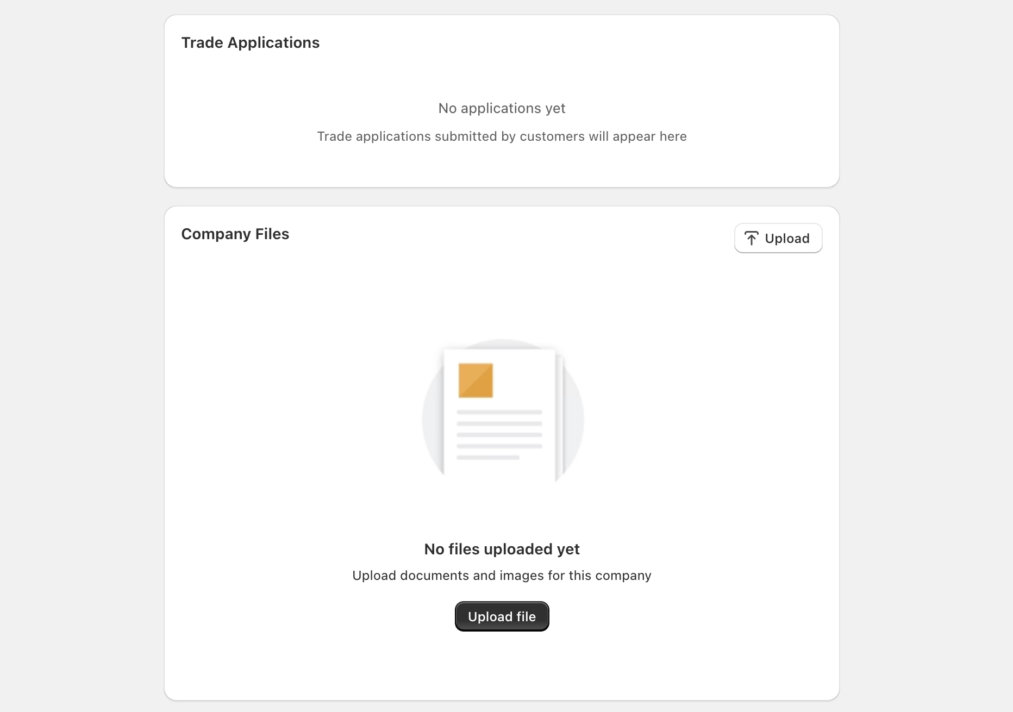Click the No applications yet message
This screenshot has width=1013, height=712.
click(501, 108)
